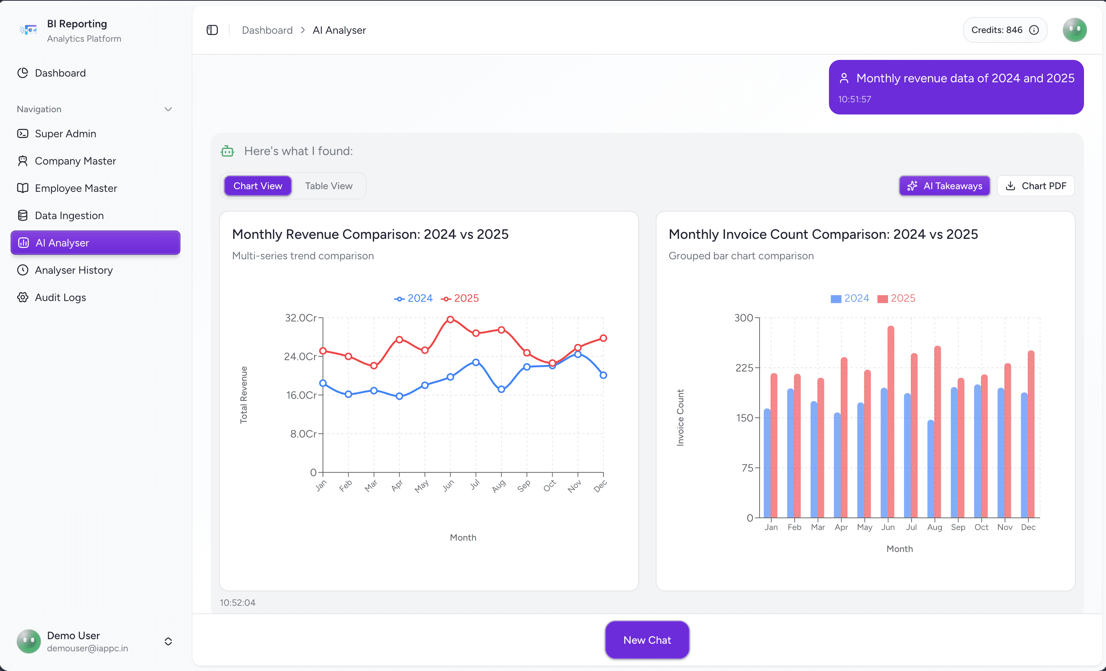
Task: Click the user icon in chat message
Action: (844, 78)
